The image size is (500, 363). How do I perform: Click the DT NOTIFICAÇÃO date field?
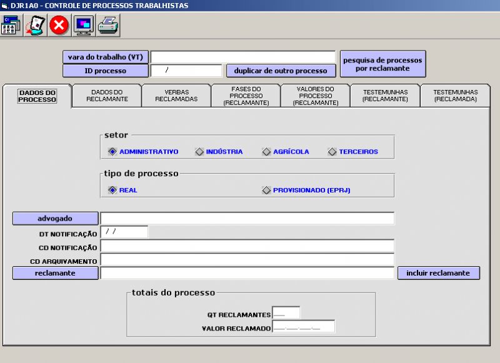tap(124, 232)
